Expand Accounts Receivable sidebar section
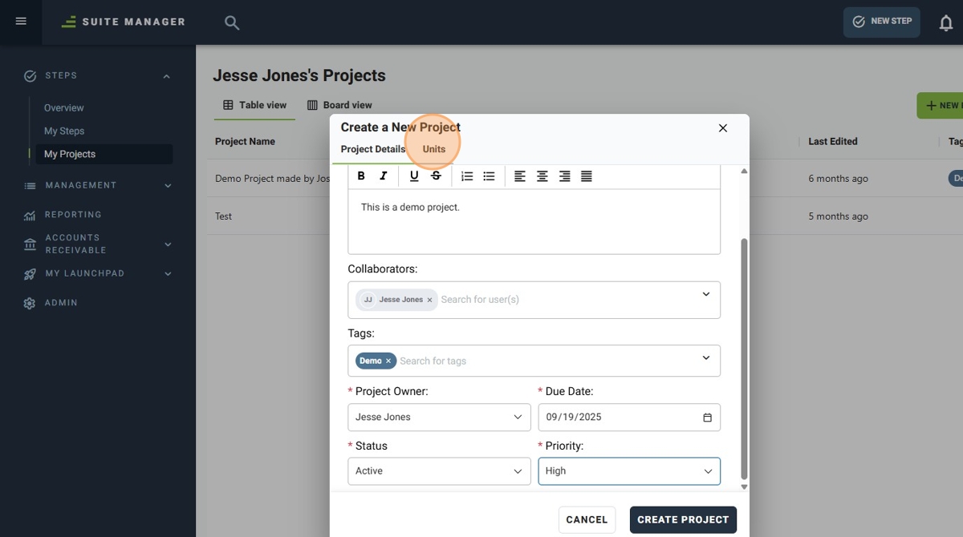Screen dimensions: 963x537 pyautogui.click(x=168, y=244)
